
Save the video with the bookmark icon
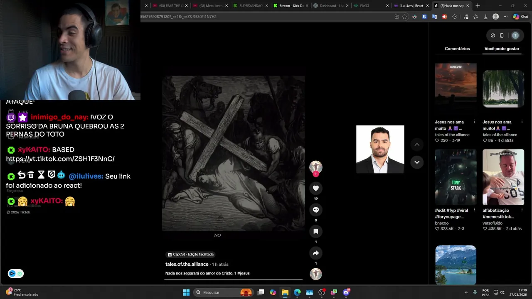click(316, 231)
